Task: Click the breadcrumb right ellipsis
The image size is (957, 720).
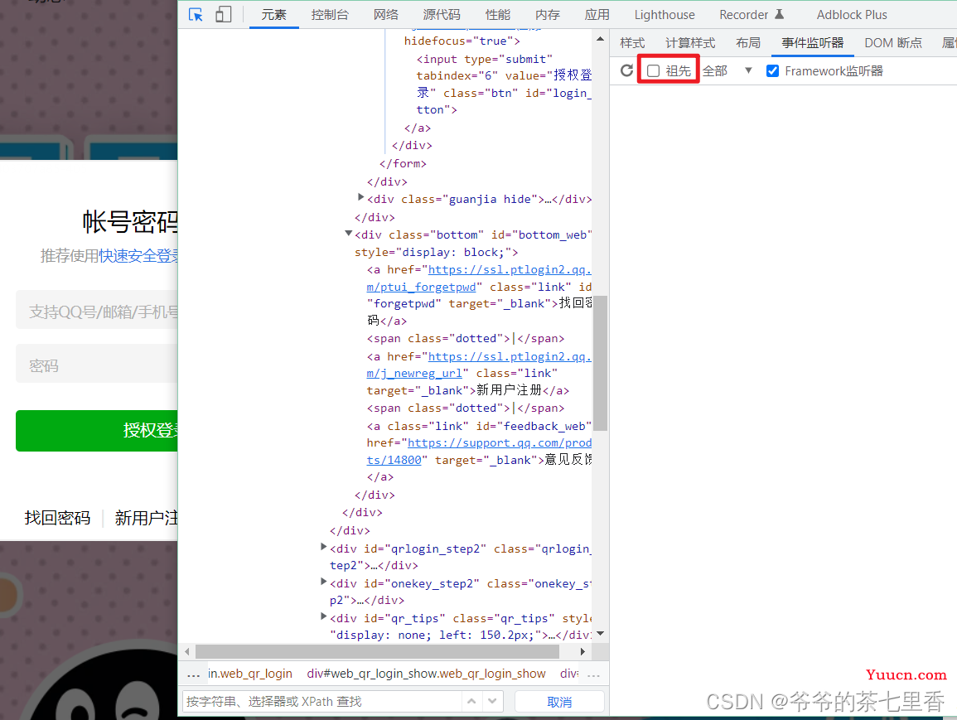Action: tap(593, 674)
